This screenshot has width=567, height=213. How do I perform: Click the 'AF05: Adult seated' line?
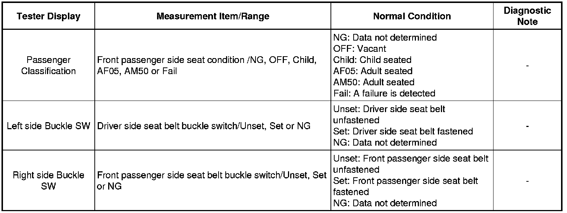[373, 71]
